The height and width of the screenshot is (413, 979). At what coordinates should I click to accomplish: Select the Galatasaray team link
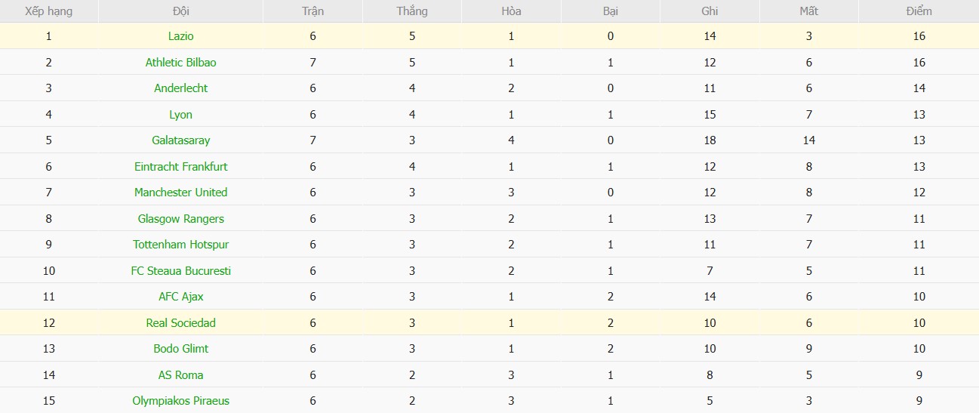click(181, 140)
